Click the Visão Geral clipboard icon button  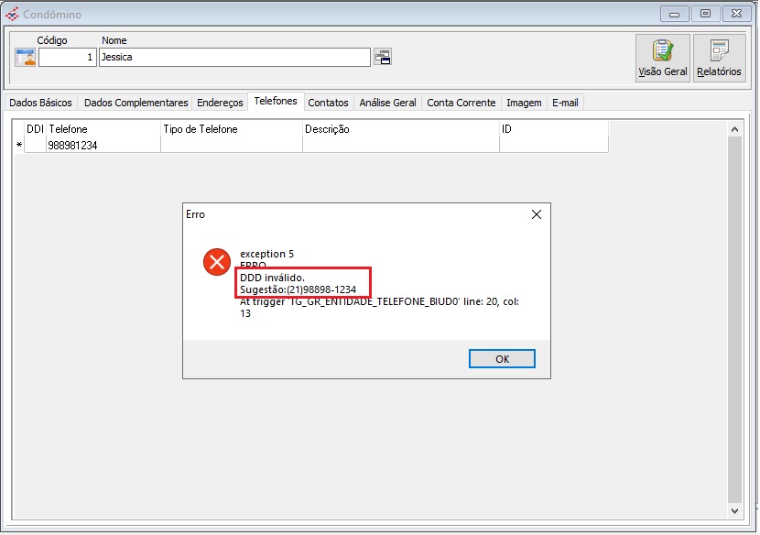(x=663, y=58)
